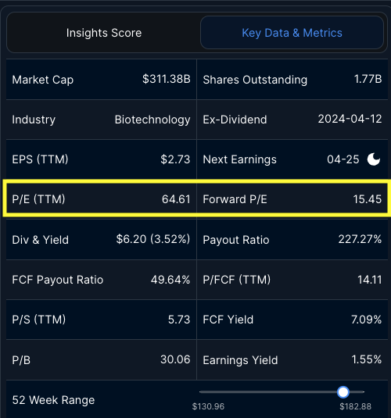Select the Payout Ratio value 227.27%

tap(360, 239)
